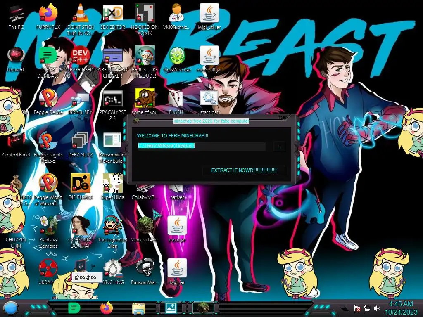Launch HOOKED ON XONIX game icon

click(145, 20)
